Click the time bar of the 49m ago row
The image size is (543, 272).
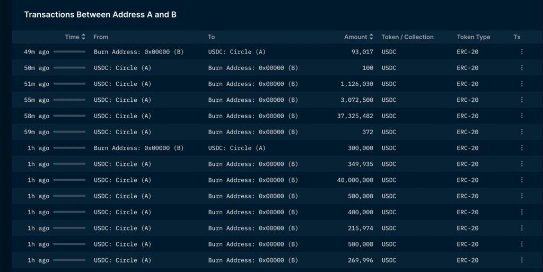[x=69, y=51]
